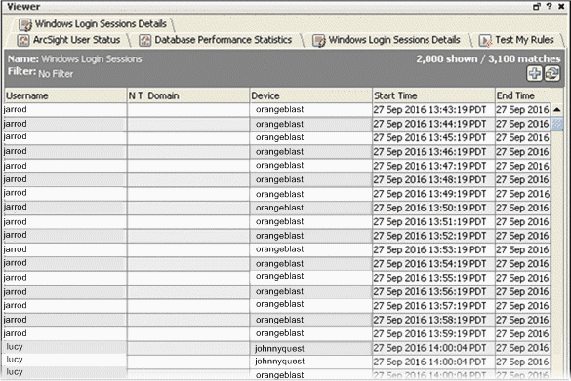Click the refresh icon beside the plus
The height and width of the screenshot is (381, 571).
[551, 73]
